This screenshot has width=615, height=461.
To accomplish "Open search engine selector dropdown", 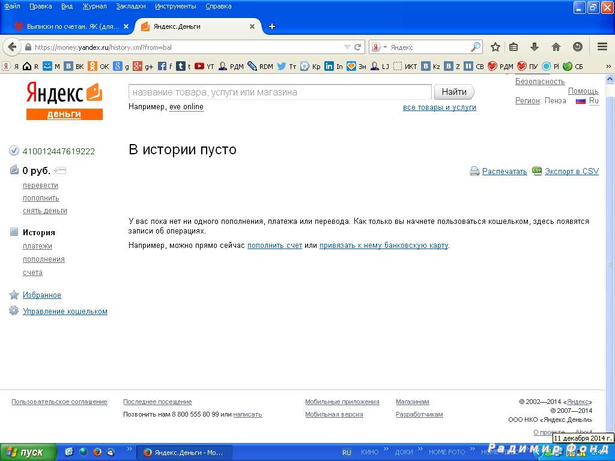I will (385, 47).
